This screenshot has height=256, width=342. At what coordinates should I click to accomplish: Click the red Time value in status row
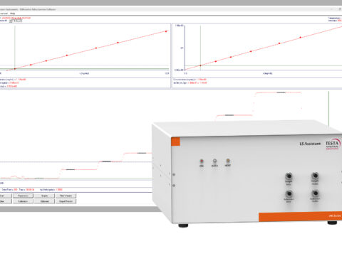(x=30, y=190)
